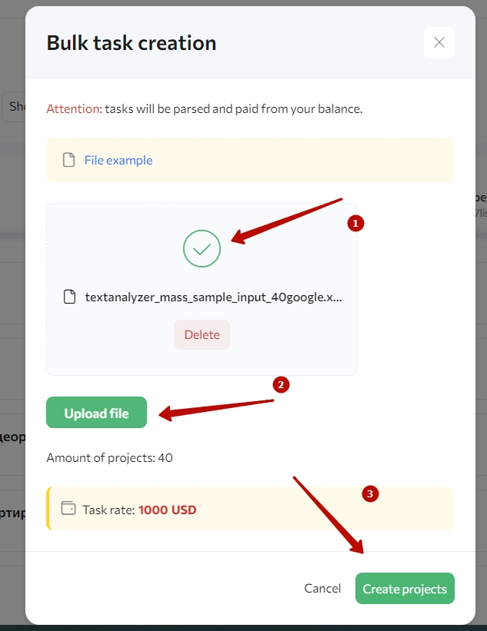The width and height of the screenshot is (487, 631).
Task: Click the Amount of projects: 40 text
Action: click(109, 457)
